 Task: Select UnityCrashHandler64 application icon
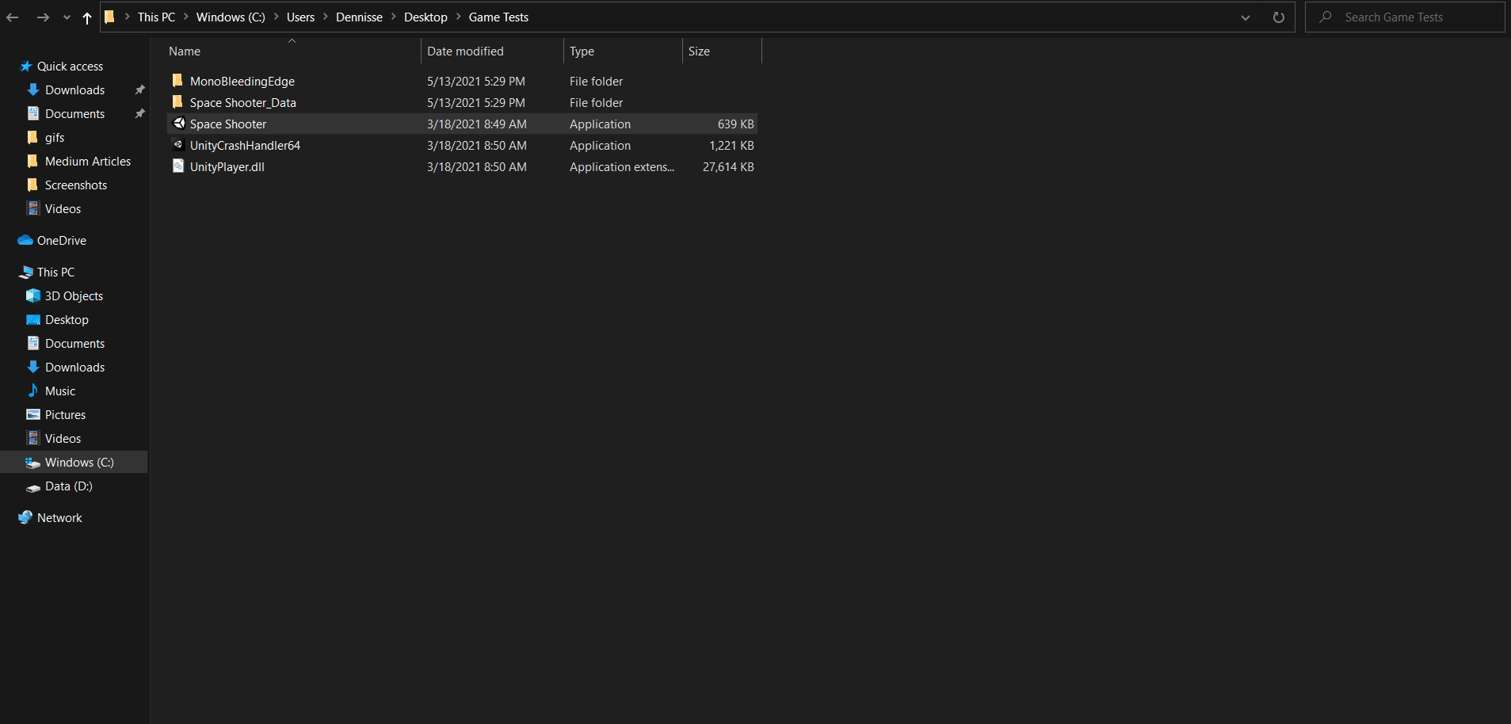coord(179,145)
